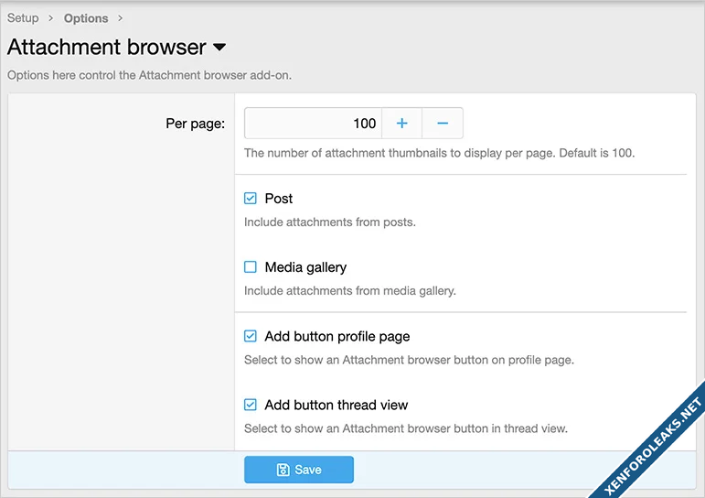The width and height of the screenshot is (705, 498).
Task: Uncheck the Post checkbox
Action: point(251,199)
